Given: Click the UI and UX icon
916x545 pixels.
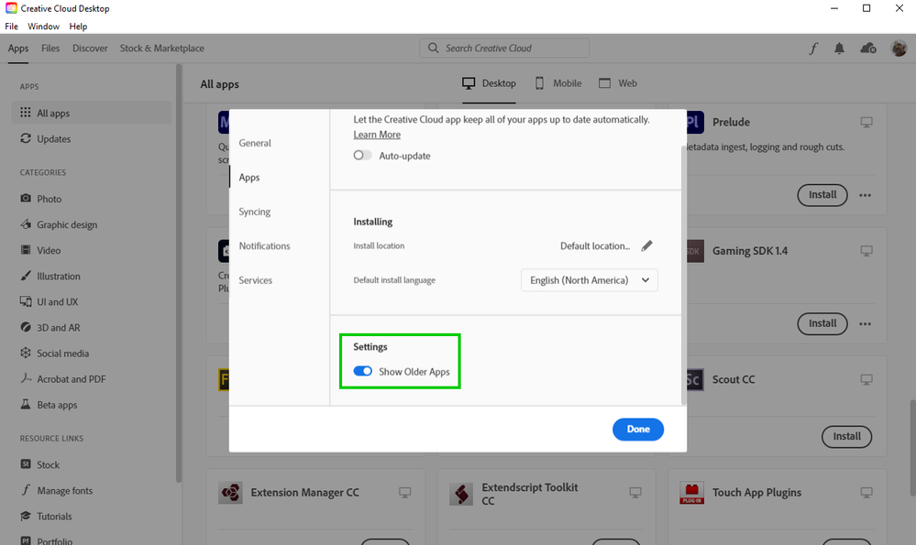Looking at the screenshot, I should point(25,301).
